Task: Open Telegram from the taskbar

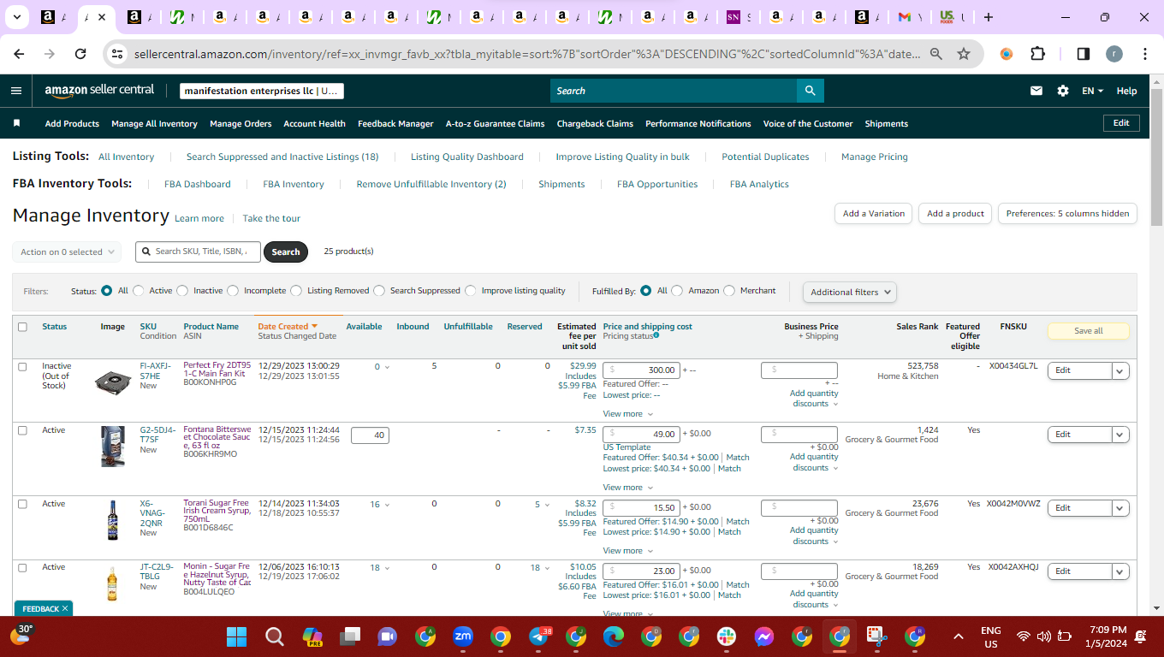Action: (x=538, y=636)
